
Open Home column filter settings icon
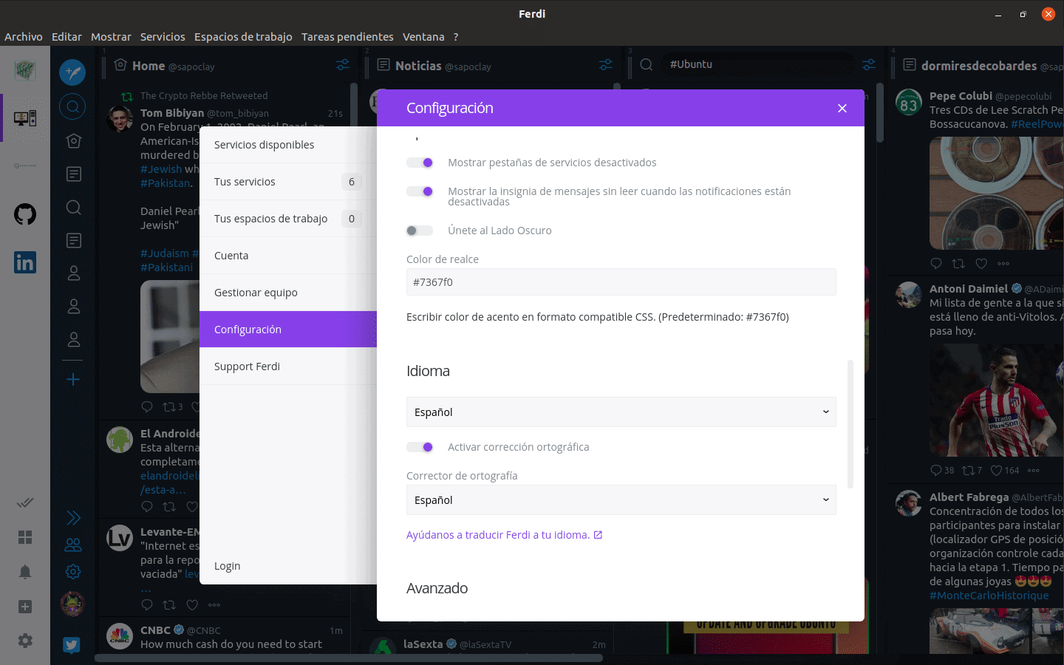click(343, 66)
